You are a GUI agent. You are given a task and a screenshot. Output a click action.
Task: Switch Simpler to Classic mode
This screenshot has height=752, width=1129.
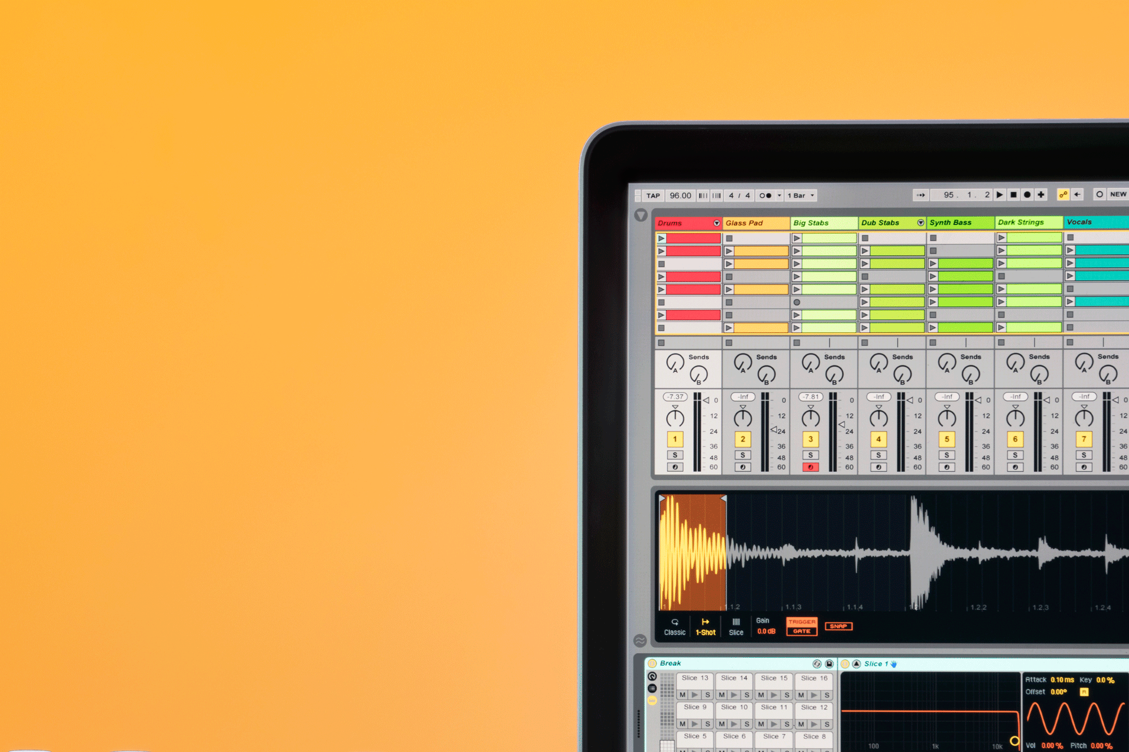click(675, 627)
